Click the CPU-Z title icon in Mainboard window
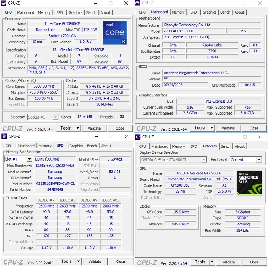The width and height of the screenshot is (268, 267). click(138, 3)
